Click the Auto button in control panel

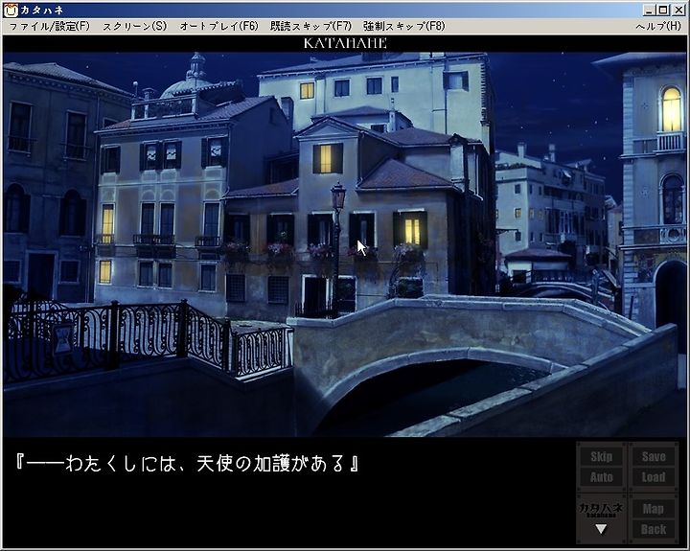(x=601, y=477)
